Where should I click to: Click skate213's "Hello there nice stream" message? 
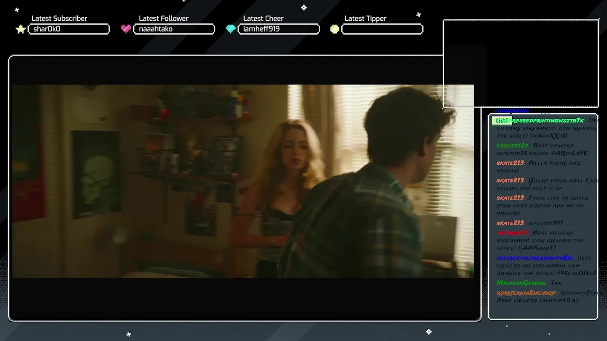click(x=539, y=167)
